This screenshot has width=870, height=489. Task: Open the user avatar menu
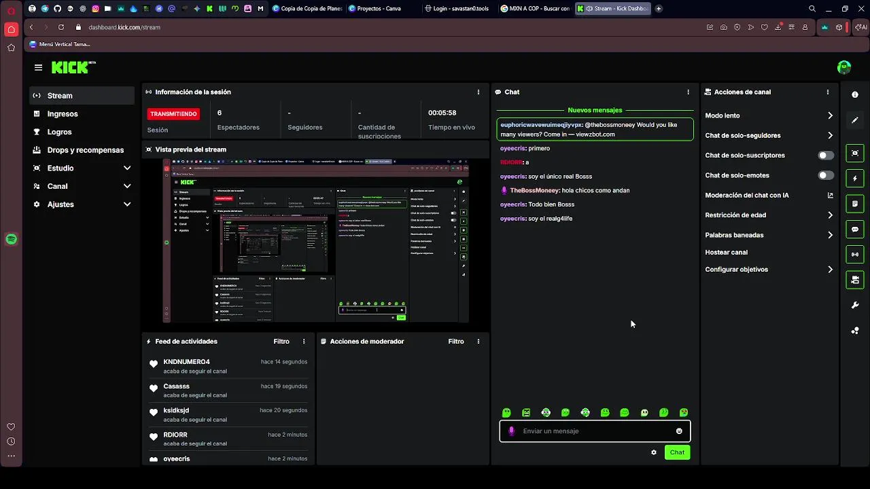(844, 67)
